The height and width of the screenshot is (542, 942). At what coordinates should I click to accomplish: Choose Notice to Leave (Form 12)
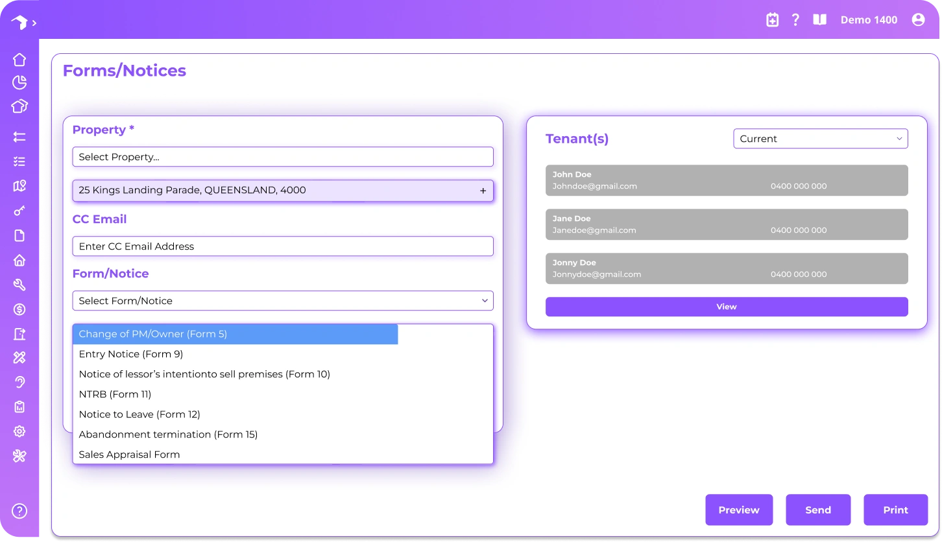[x=139, y=414]
